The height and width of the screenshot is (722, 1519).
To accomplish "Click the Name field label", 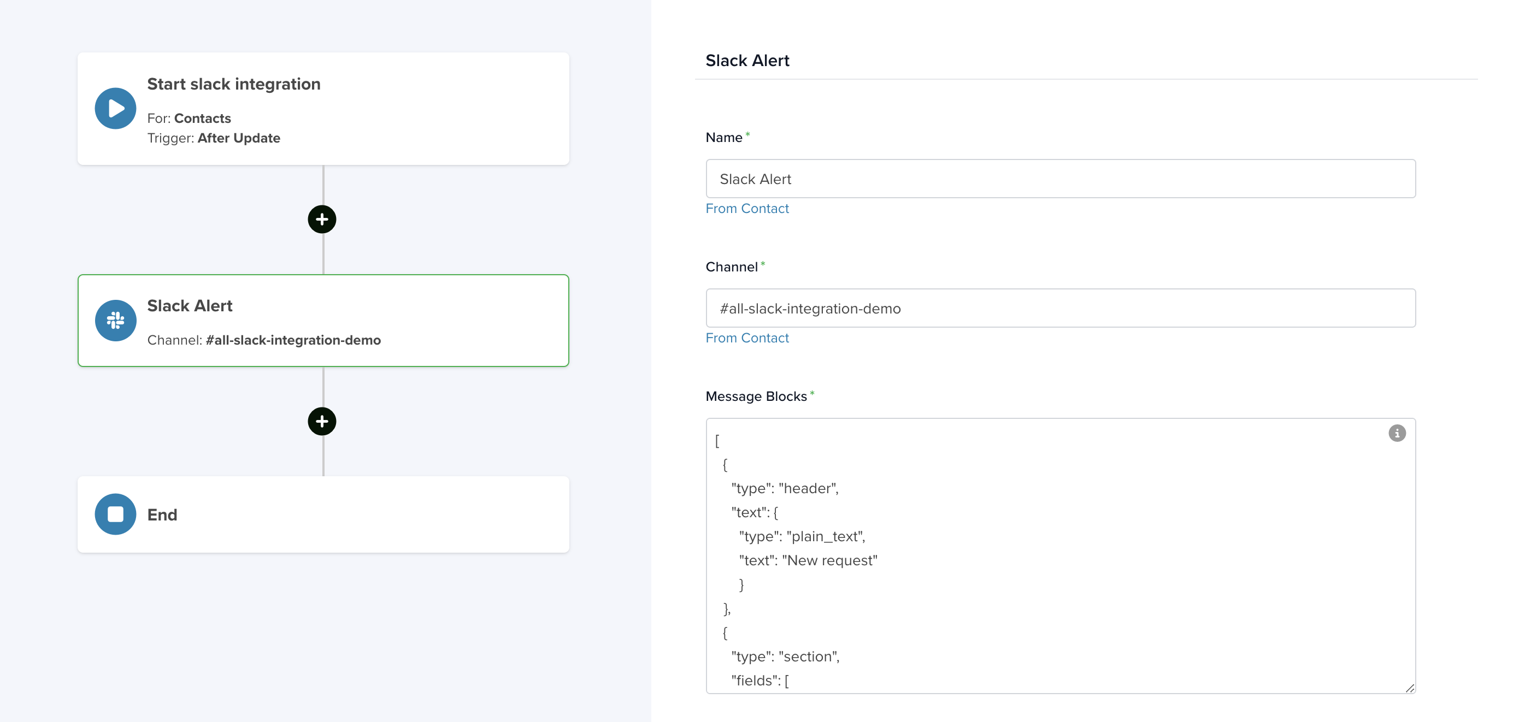I will [x=723, y=137].
